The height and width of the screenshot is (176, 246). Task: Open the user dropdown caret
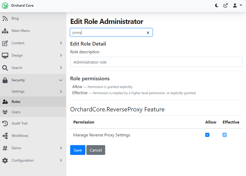pyautogui.click(x=241, y=5)
